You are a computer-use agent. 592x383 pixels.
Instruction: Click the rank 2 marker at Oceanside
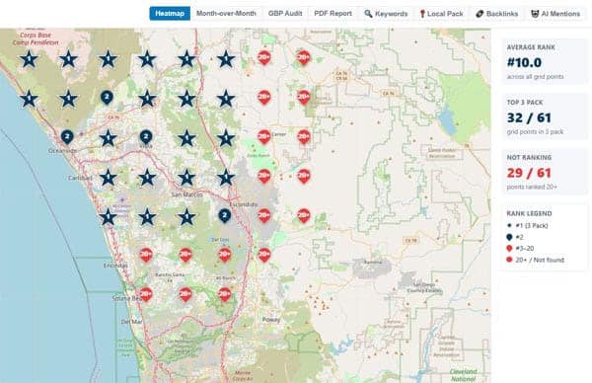point(67,137)
